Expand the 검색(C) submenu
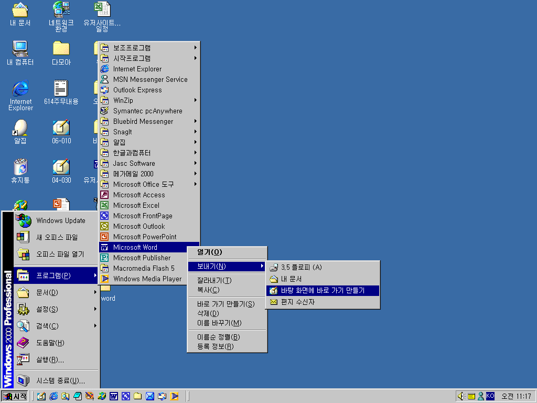This screenshot has width=537, height=403. pos(56,326)
